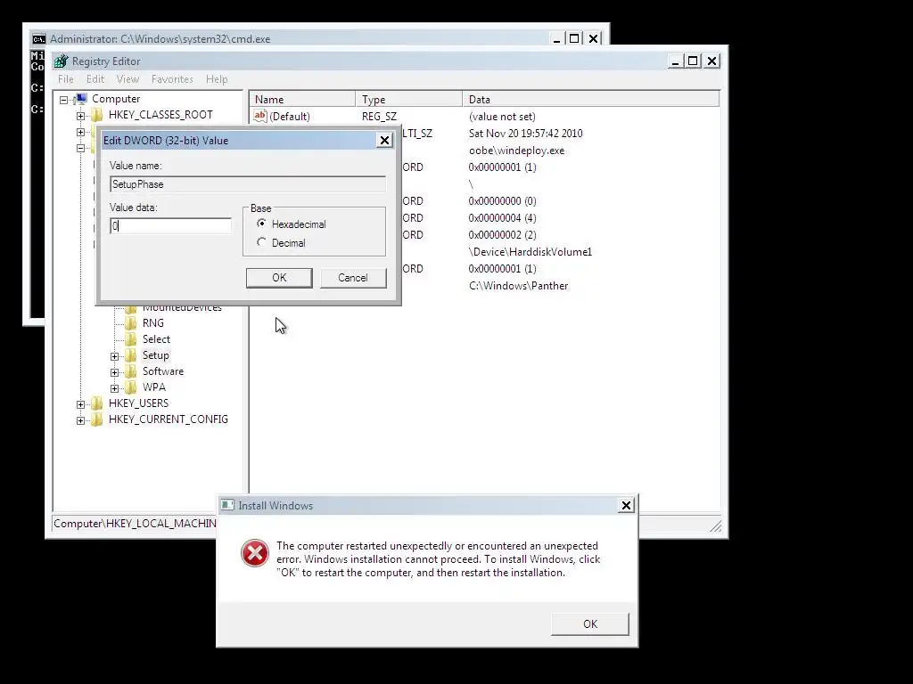Click the Setup folder icon
913x684 pixels.
pyautogui.click(x=131, y=355)
